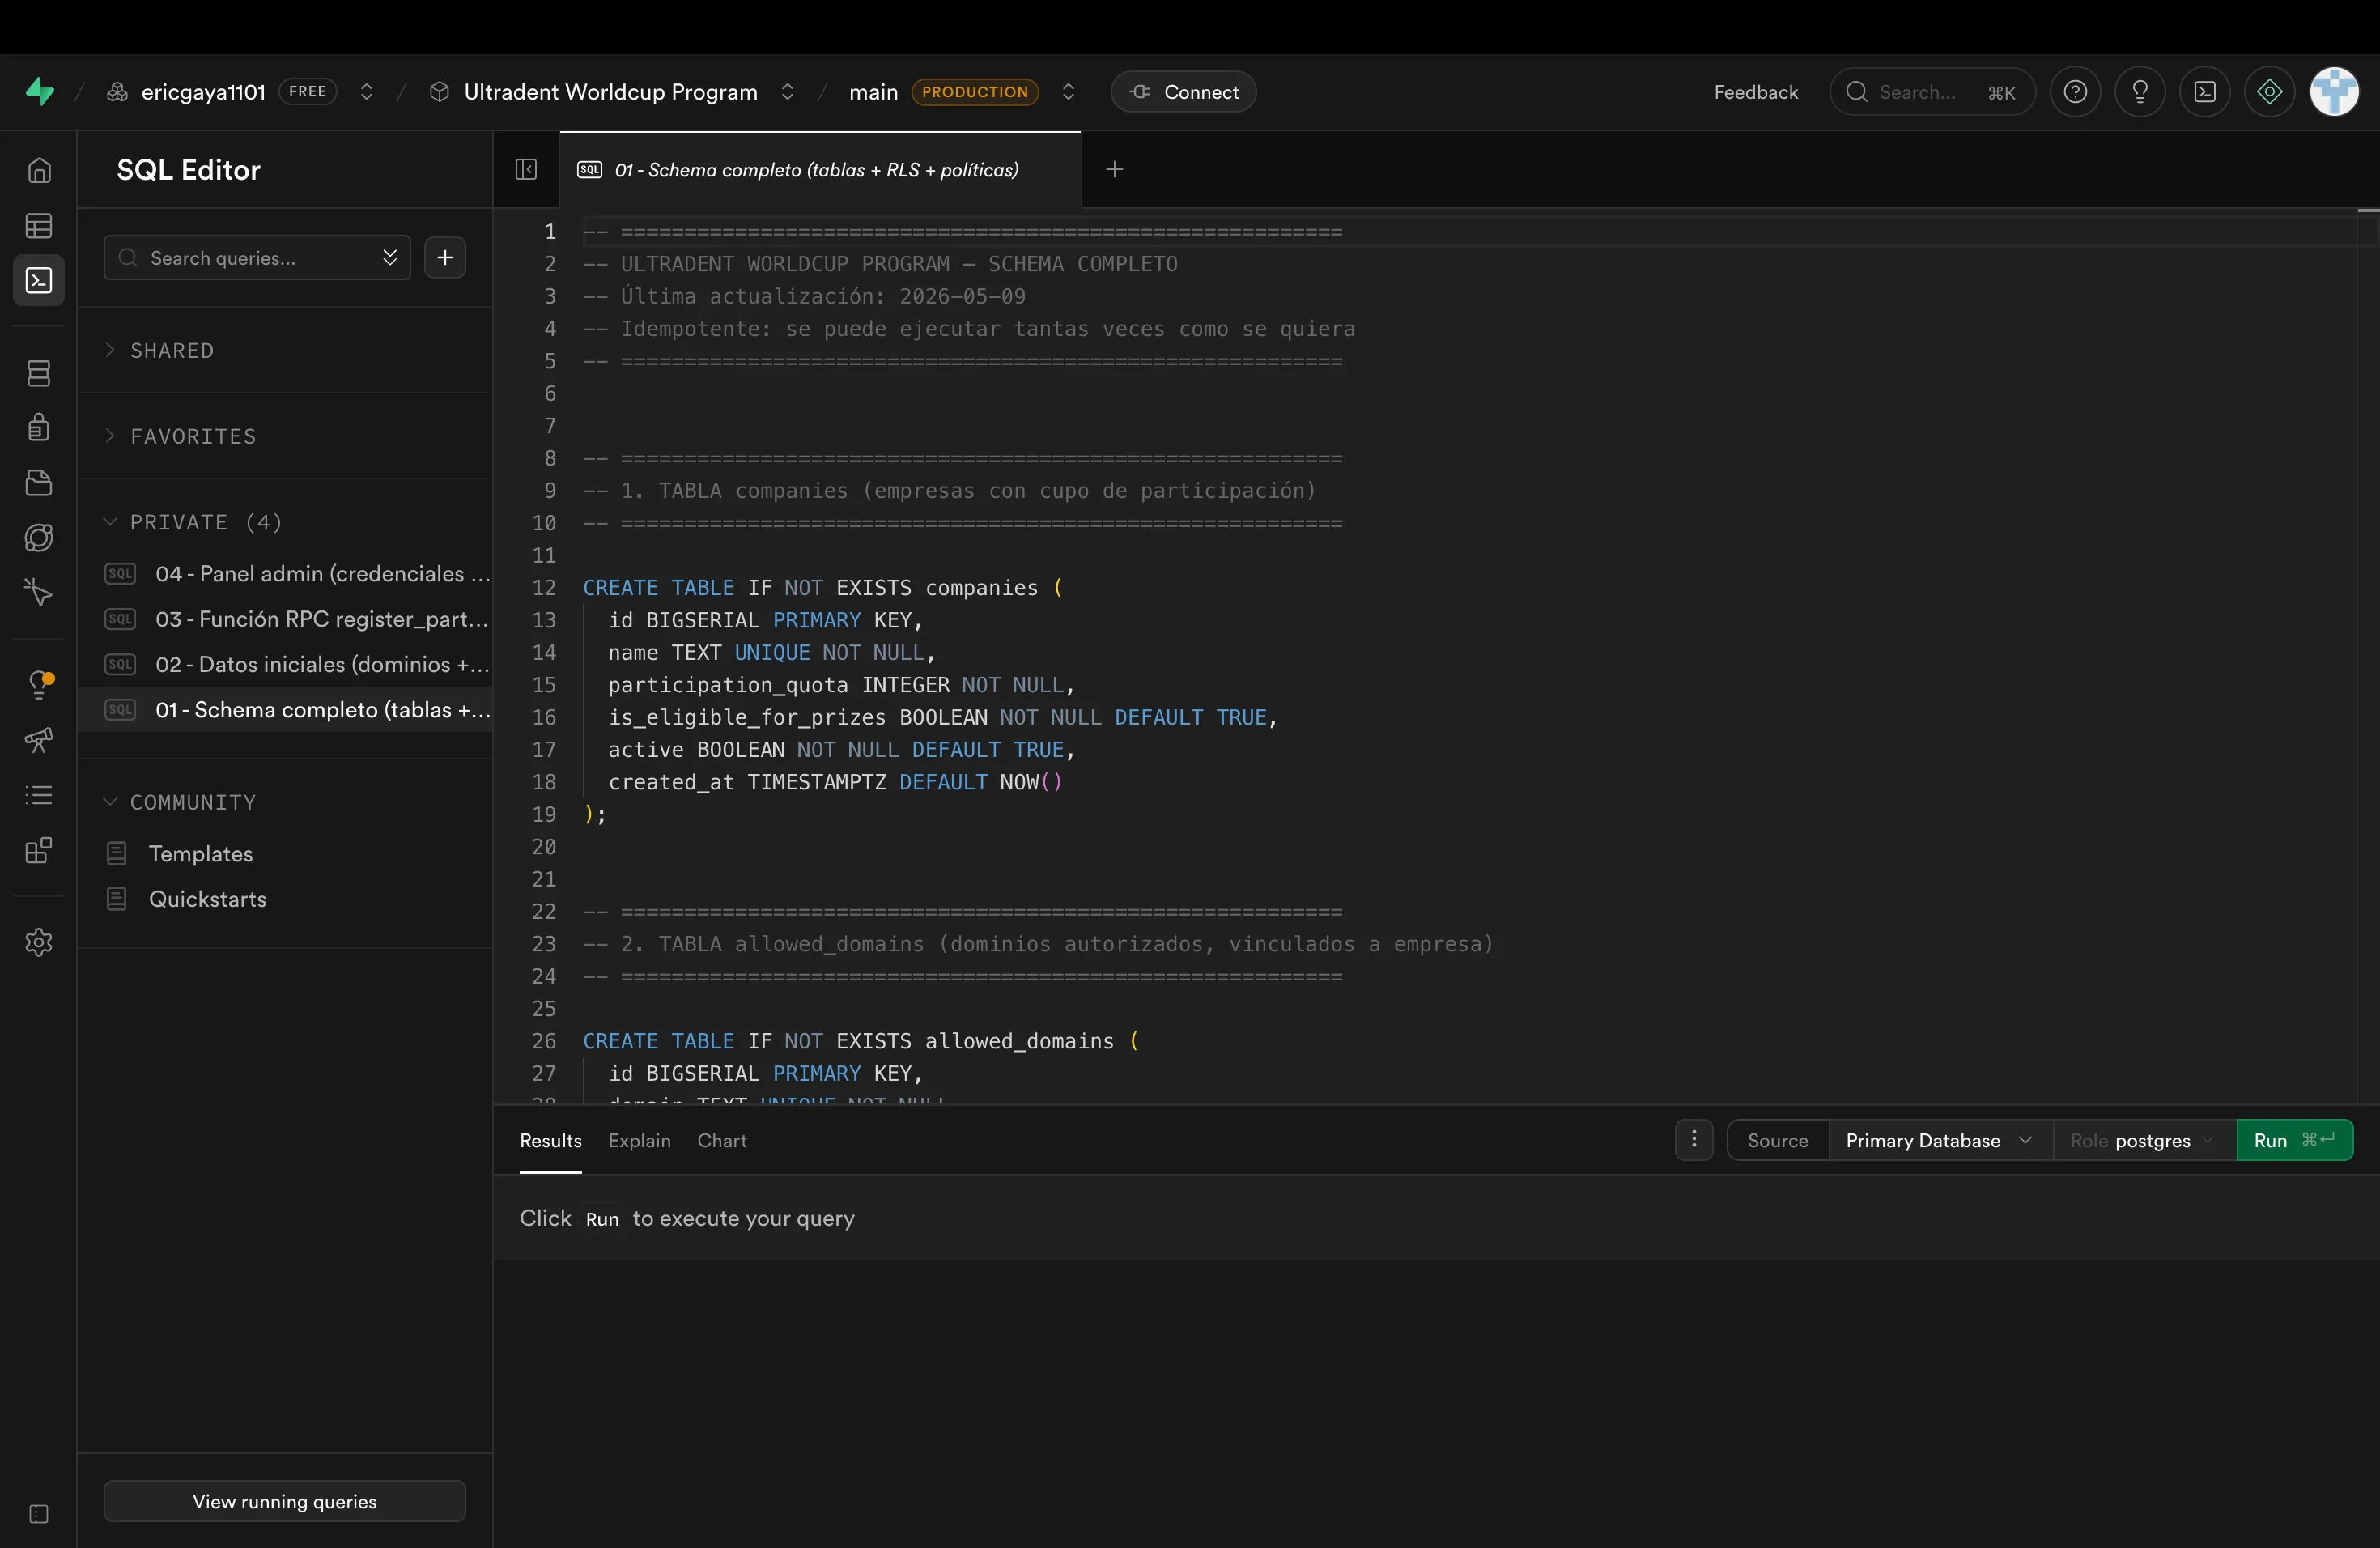Open the organization switcher chevrons
This screenshot has height=1548, width=2380.
pyautogui.click(x=367, y=92)
